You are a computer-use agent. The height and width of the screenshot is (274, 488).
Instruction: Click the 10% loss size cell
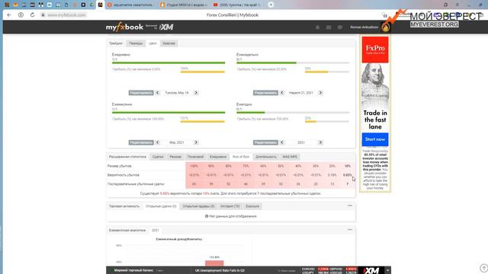pos(348,166)
